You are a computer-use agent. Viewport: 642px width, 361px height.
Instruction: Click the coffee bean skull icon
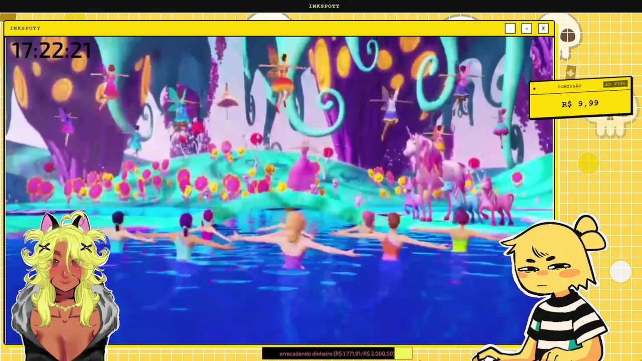[567, 36]
